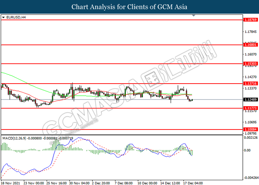Click the MACD 0.002126 scale value
The height and width of the screenshot is (185, 259).
click(x=251, y=138)
